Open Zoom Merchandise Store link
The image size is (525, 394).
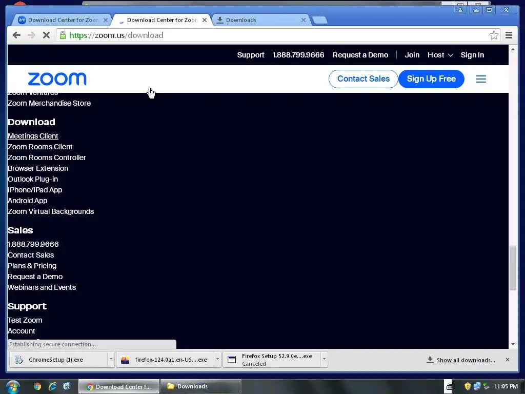click(49, 103)
